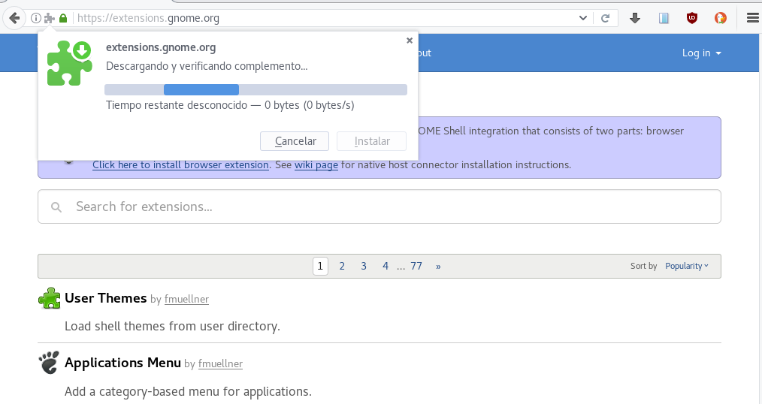Cancel the add-on download
762x404 pixels.
pos(295,141)
